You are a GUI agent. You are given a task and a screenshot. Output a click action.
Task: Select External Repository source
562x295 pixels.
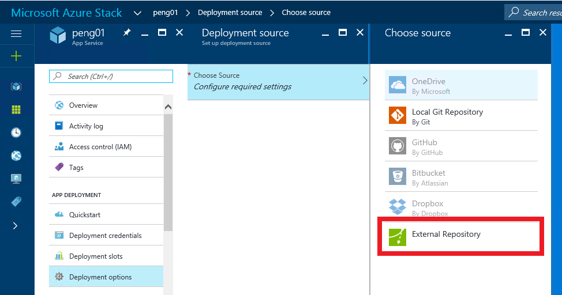tap(461, 237)
